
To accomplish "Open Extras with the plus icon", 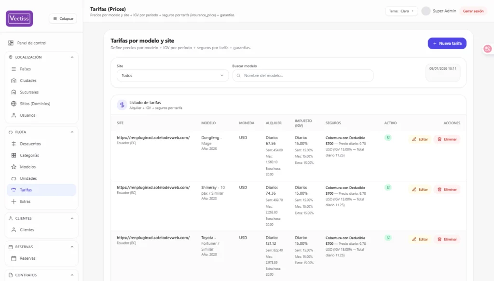I will tap(25, 201).
